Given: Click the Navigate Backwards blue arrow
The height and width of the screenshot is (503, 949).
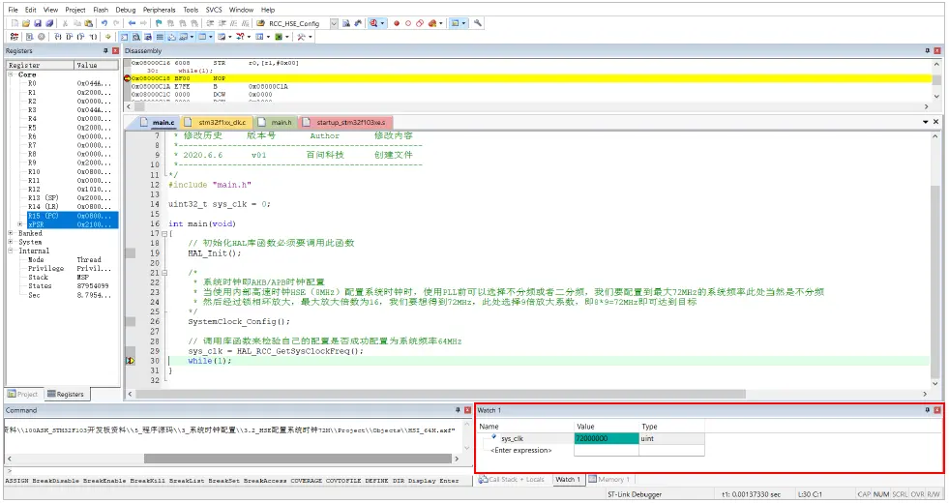Looking at the screenshot, I should point(133,23).
